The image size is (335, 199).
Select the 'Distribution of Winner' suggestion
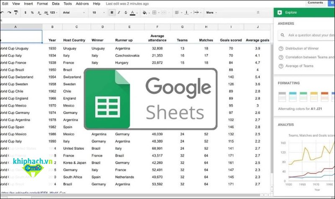pos(302,48)
